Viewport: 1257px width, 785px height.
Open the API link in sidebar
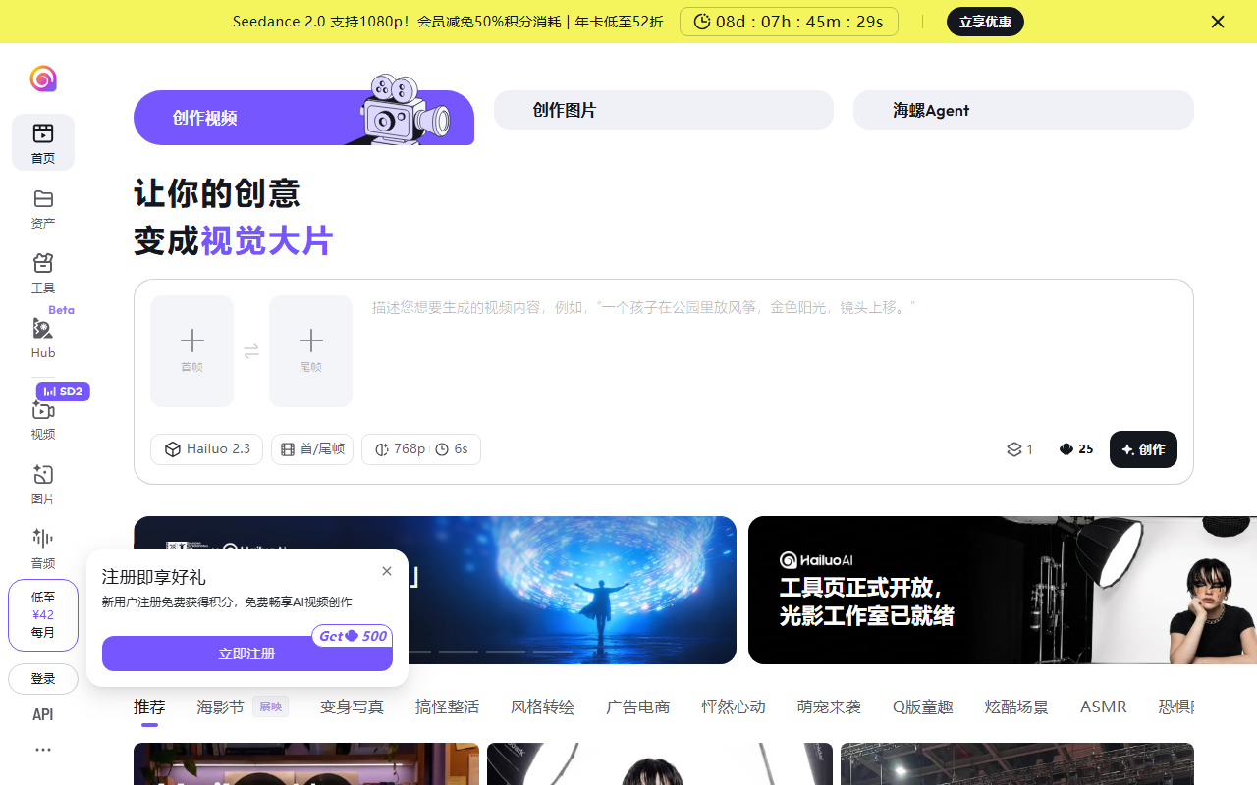[x=43, y=714]
